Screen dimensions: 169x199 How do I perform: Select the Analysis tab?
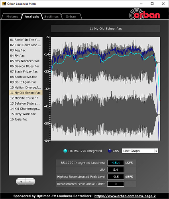(32, 16)
